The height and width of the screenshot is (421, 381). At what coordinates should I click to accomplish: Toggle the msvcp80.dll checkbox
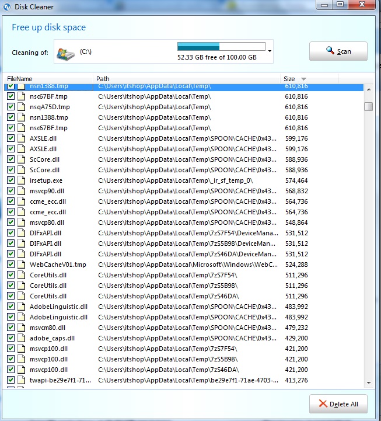11,222
